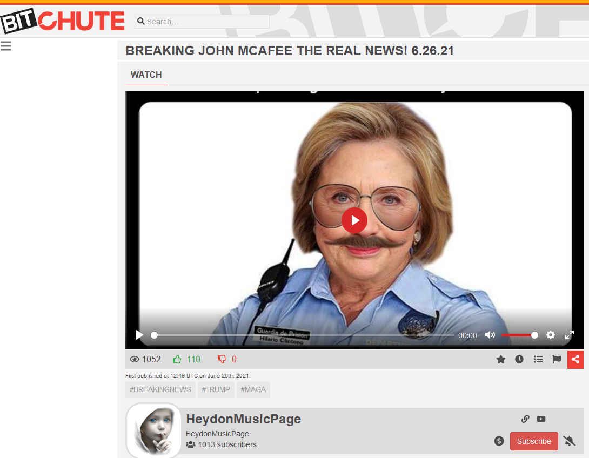This screenshot has width=589, height=458.
Task: Mute the video with speaker icon
Action: coord(490,335)
